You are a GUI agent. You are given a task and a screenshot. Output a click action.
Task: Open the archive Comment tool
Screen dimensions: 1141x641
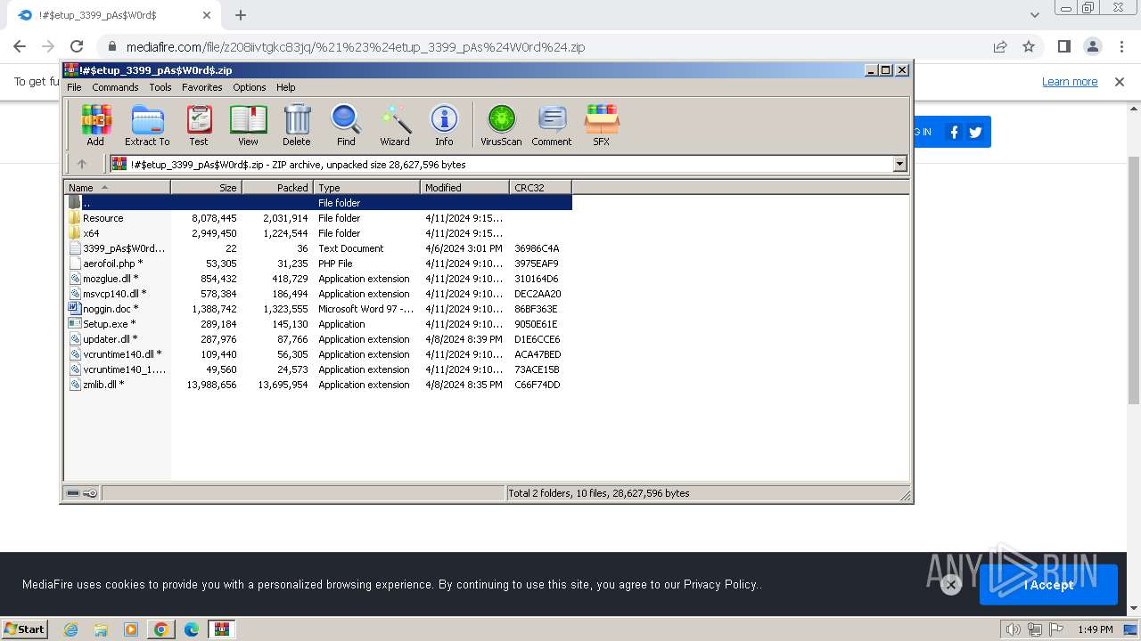tap(552, 126)
